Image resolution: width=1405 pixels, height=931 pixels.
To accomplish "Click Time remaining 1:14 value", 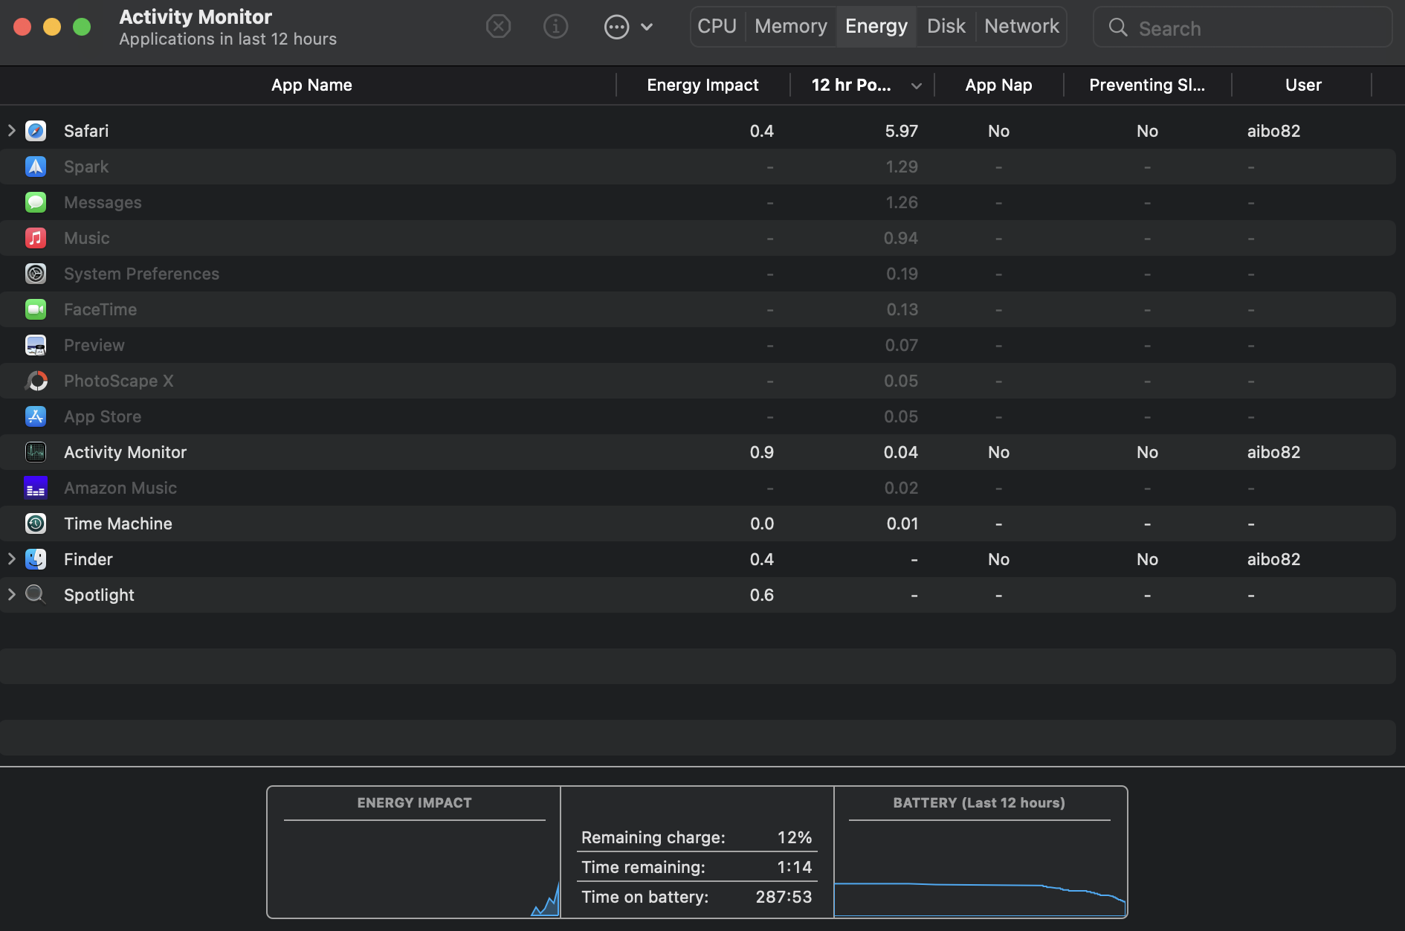I will 795,867.
